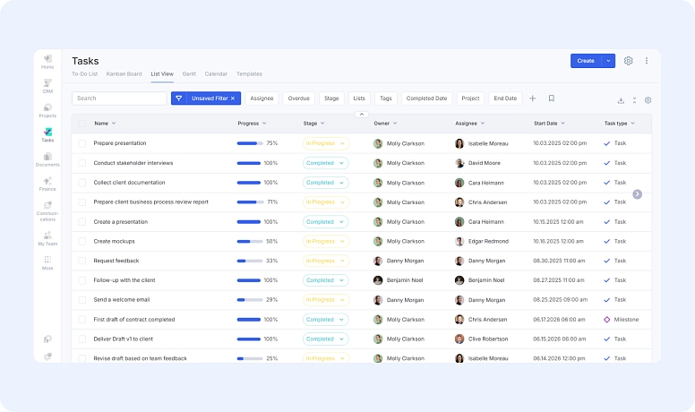
Task: Open the Finance section icon
Action: (x=47, y=183)
